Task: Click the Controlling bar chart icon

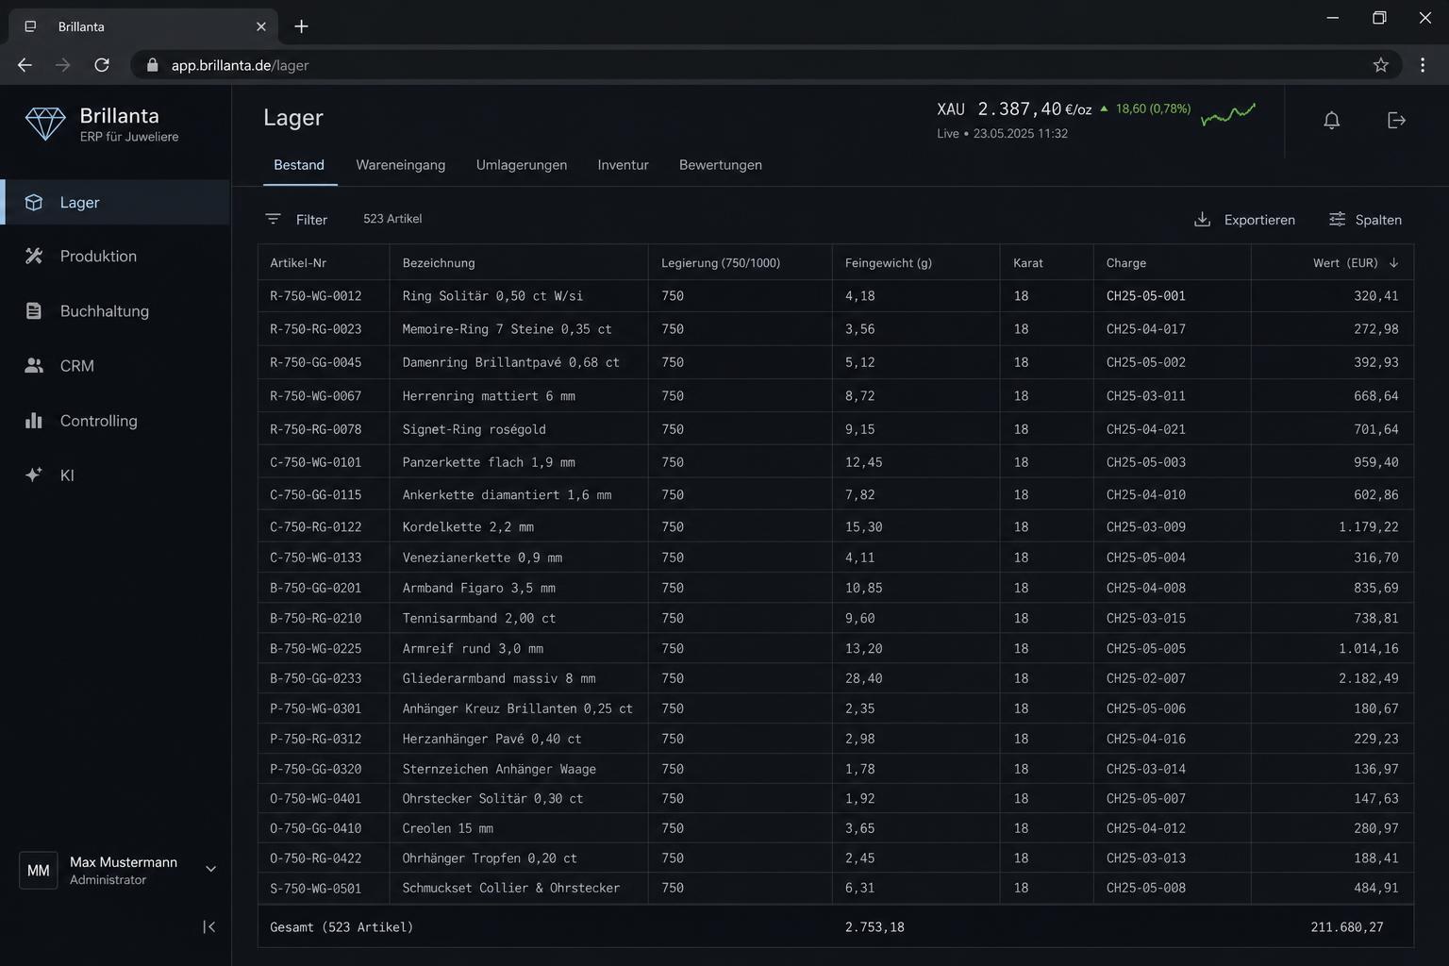Action: [x=34, y=420]
